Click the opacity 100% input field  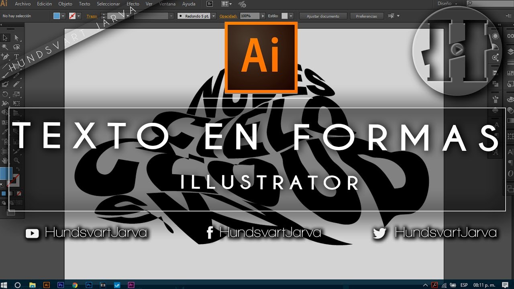[250, 16]
